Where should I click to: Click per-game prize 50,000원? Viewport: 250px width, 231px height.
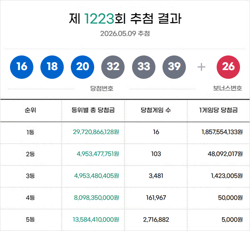click(x=230, y=198)
